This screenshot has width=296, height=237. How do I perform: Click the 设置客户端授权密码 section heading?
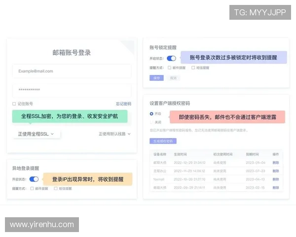point(170,103)
